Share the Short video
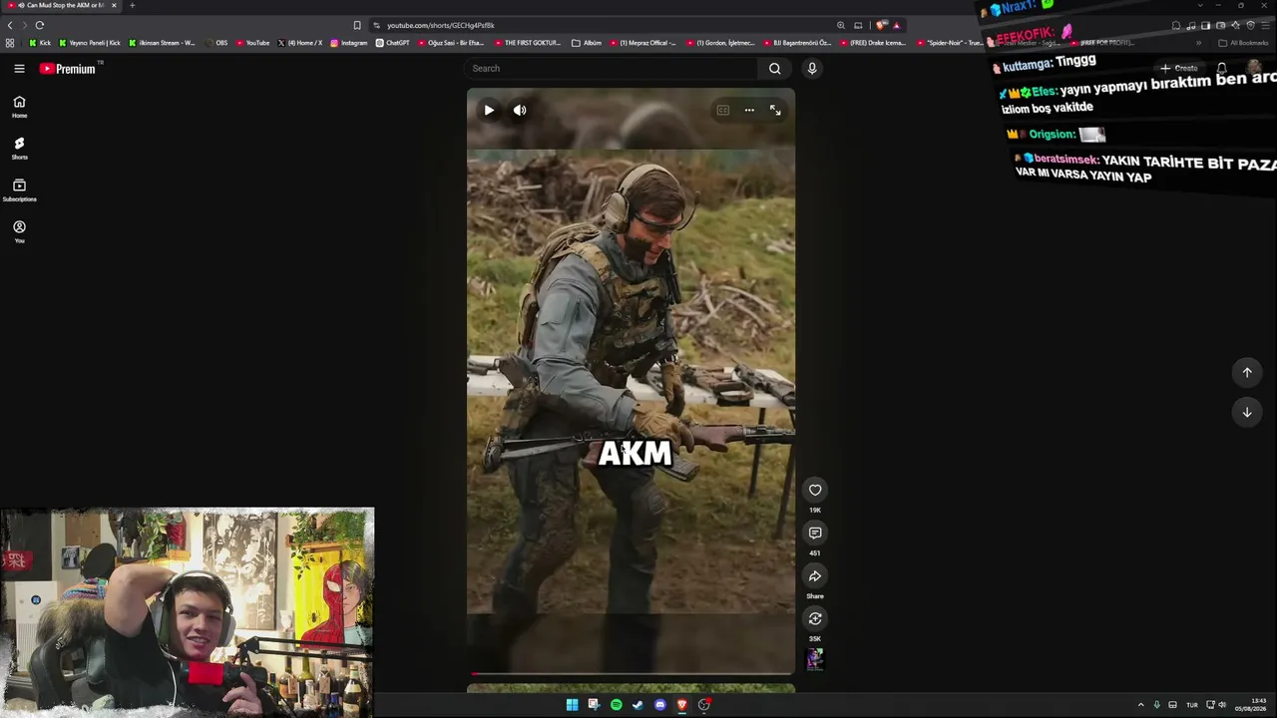The width and height of the screenshot is (1277, 718). [815, 575]
